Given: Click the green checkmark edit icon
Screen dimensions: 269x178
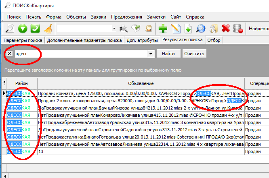Looking at the screenshot, I should pos(35,29).
